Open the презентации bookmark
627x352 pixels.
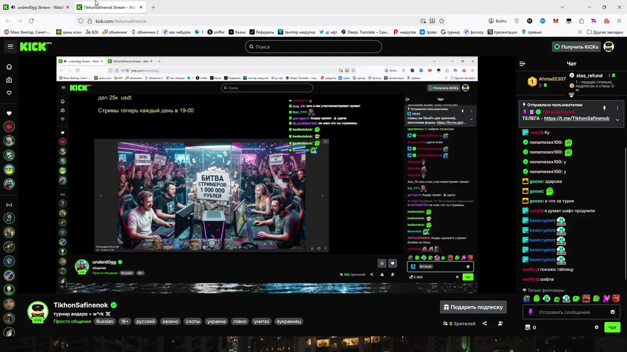click(503, 32)
